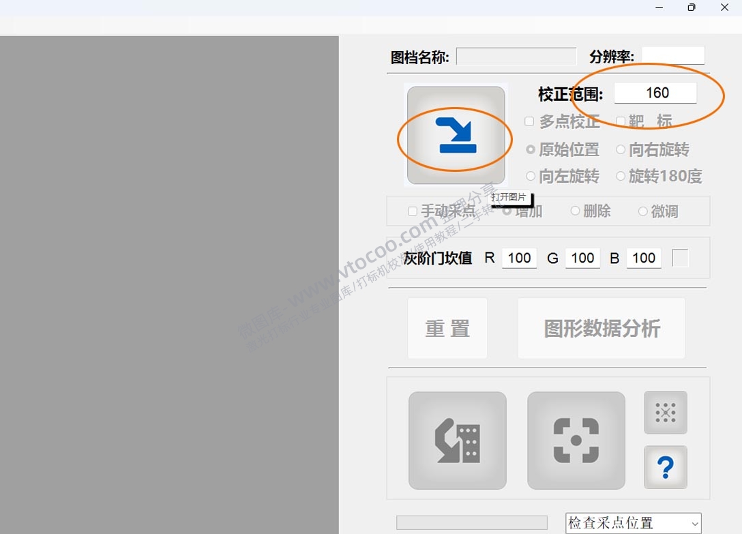
Task: Enable 手动采点 mode
Action: click(412, 211)
